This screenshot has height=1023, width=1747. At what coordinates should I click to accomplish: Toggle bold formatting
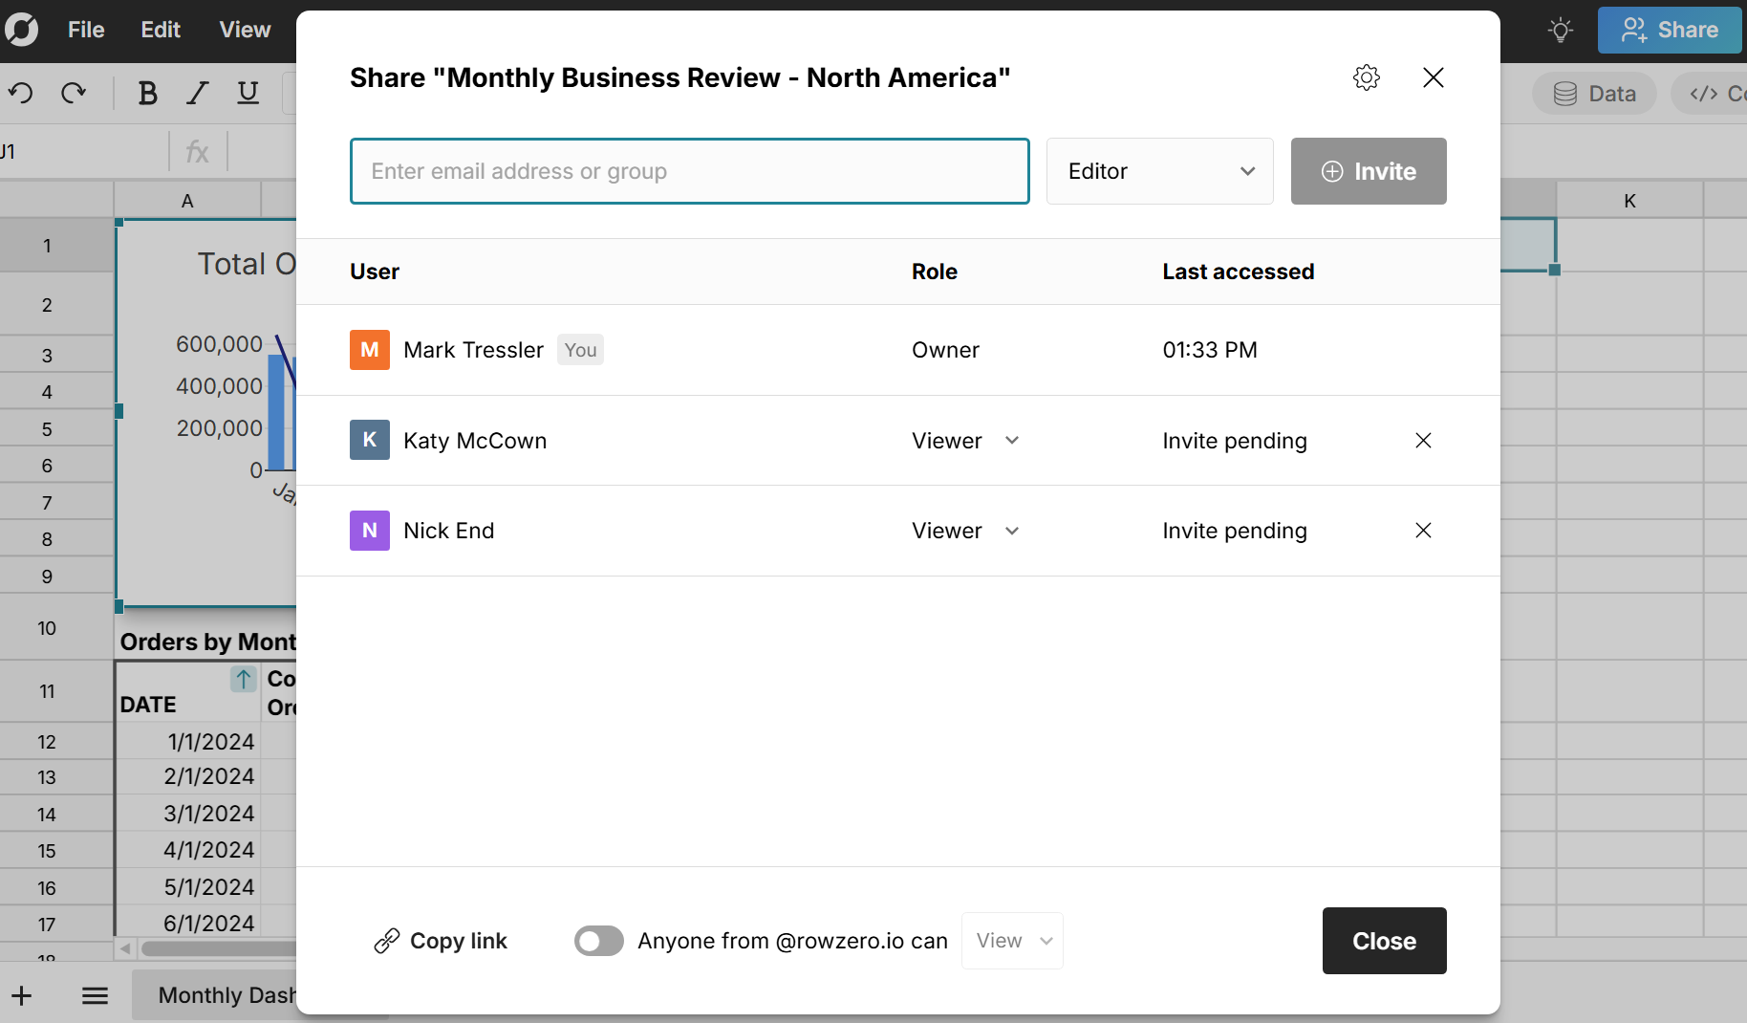coord(147,93)
